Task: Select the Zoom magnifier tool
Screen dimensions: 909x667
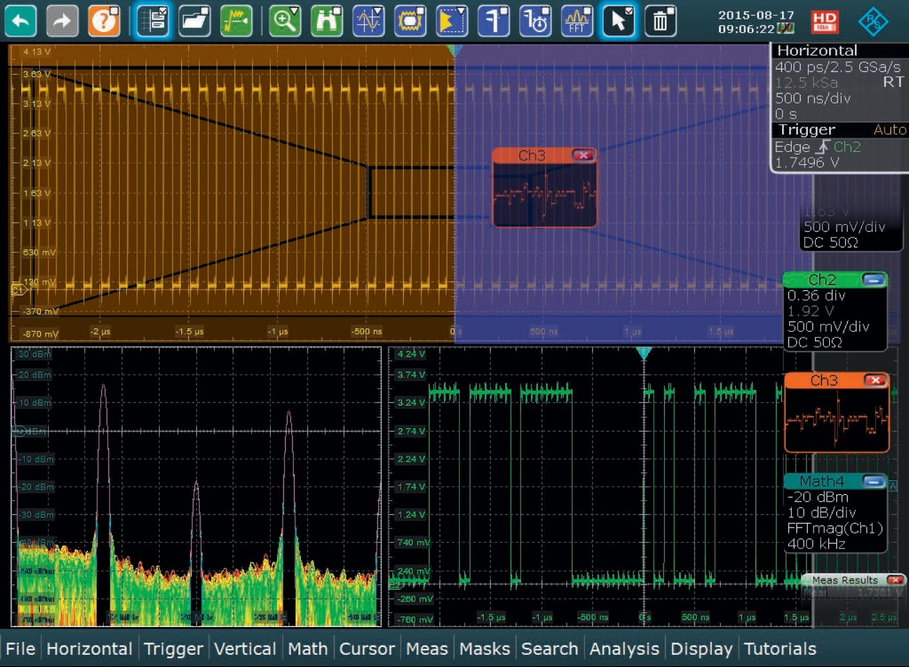Action: (x=285, y=21)
